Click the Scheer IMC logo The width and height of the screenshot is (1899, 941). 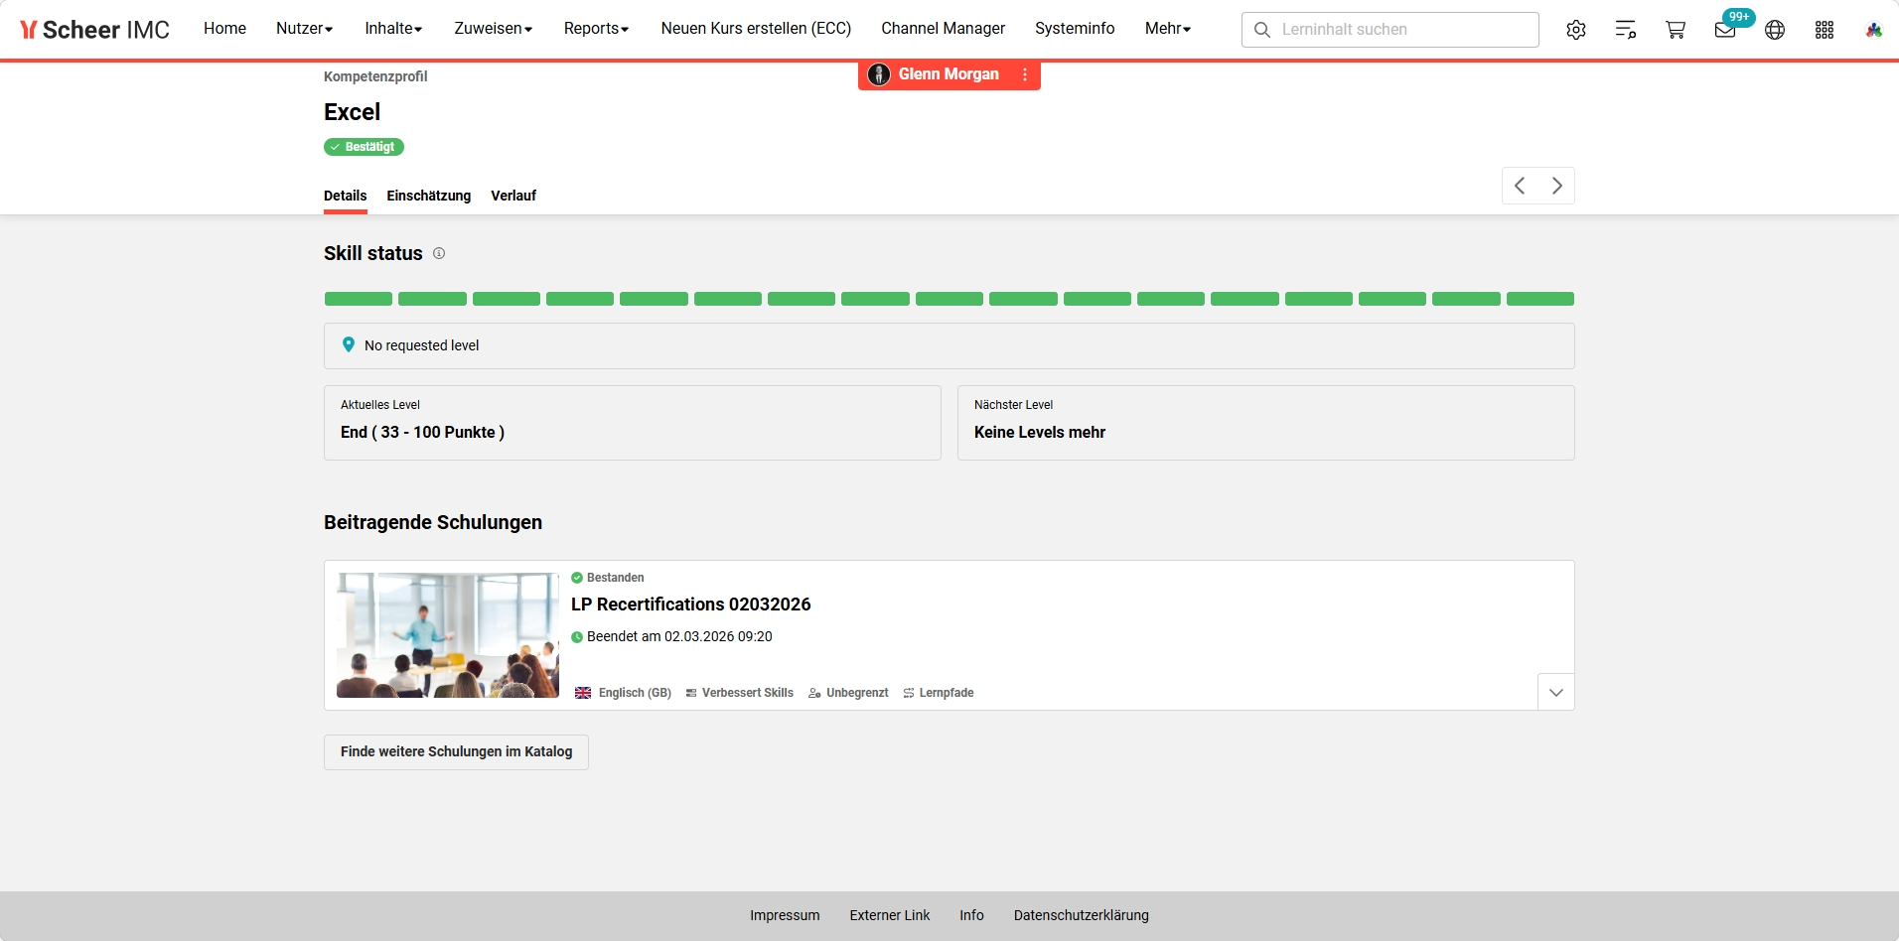pyautogui.click(x=95, y=30)
